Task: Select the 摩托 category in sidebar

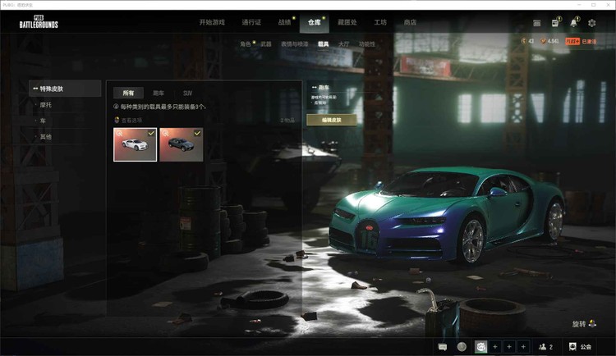Action: [46, 104]
